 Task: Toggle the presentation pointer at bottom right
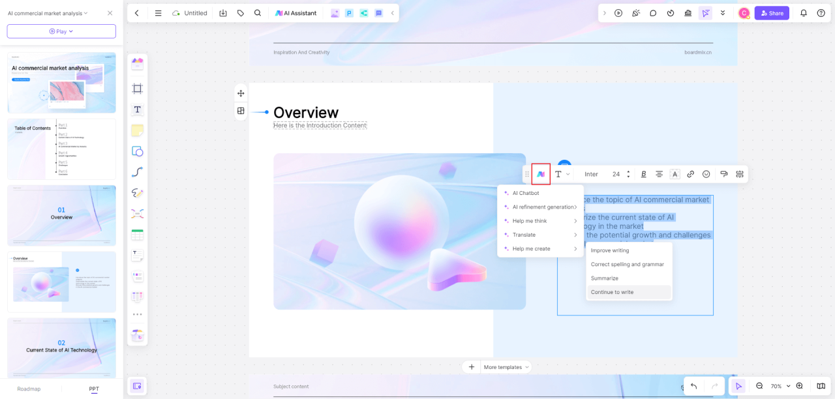coord(738,386)
